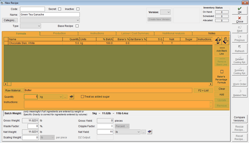This screenshot has width=249, height=143.
Task: Open Scaling Weight lb dropdown
Action: [x=47, y=137]
